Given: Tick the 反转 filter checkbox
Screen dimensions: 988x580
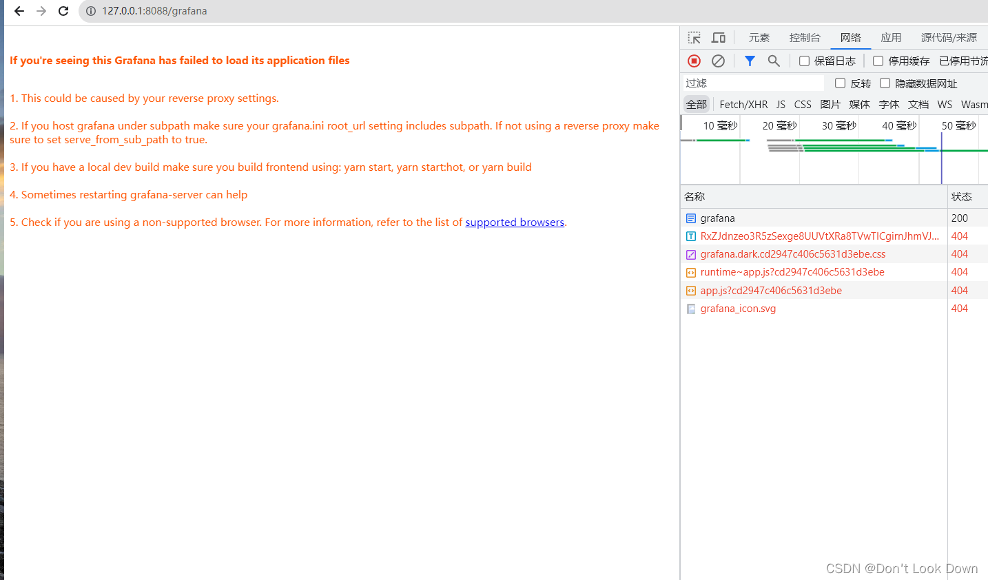Looking at the screenshot, I should click(840, 83).
